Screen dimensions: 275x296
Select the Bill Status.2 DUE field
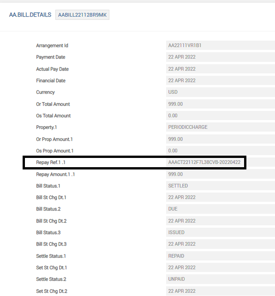221,209
